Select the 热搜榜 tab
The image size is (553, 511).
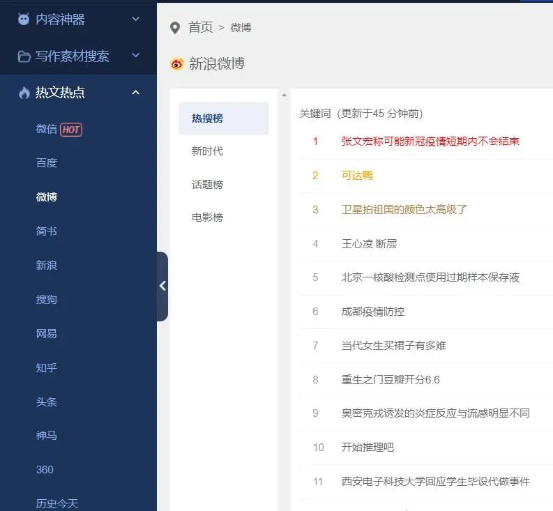(224, 118)
